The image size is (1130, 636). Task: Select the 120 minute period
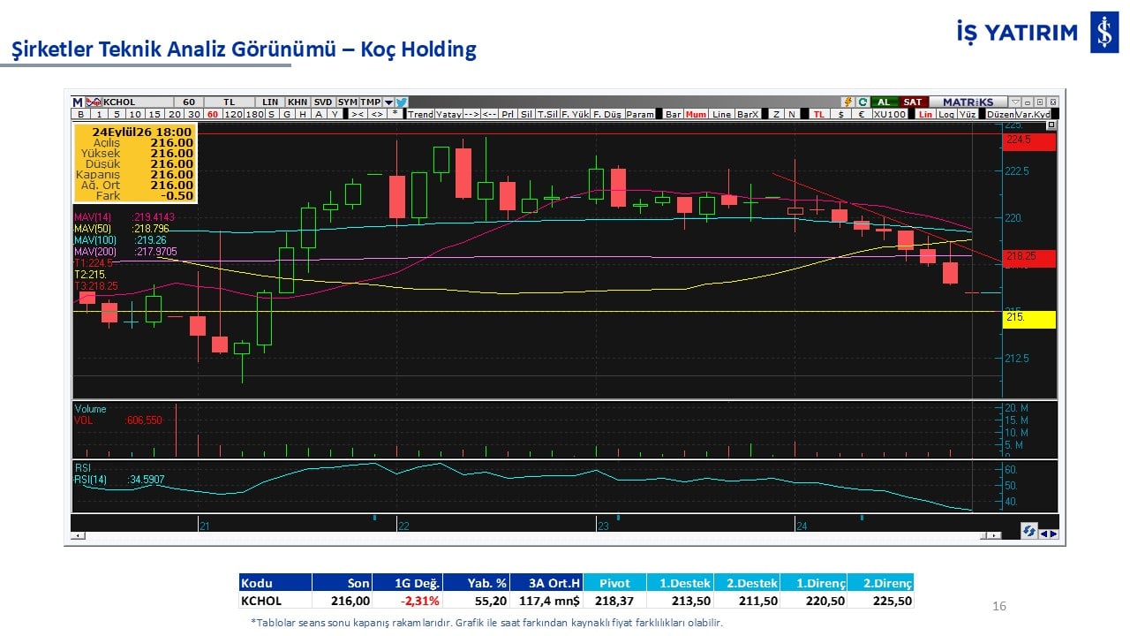tap(233, 114)
